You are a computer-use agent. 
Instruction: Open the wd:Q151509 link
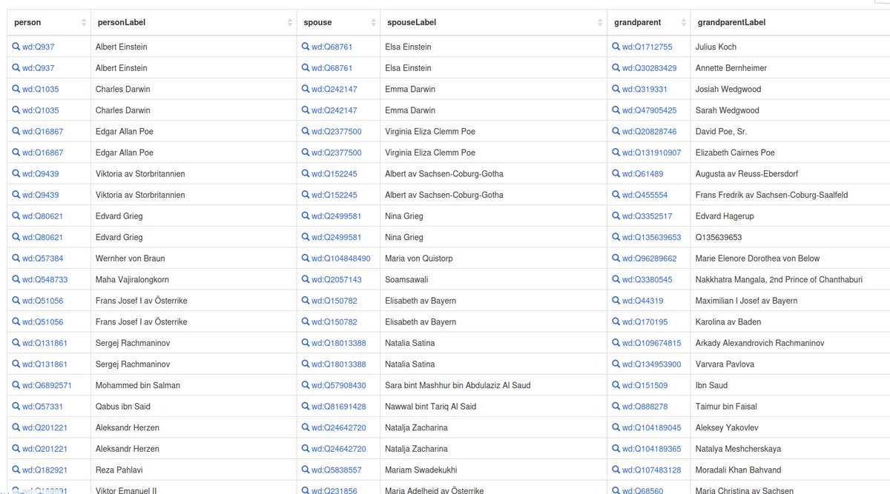coord(645,385)
